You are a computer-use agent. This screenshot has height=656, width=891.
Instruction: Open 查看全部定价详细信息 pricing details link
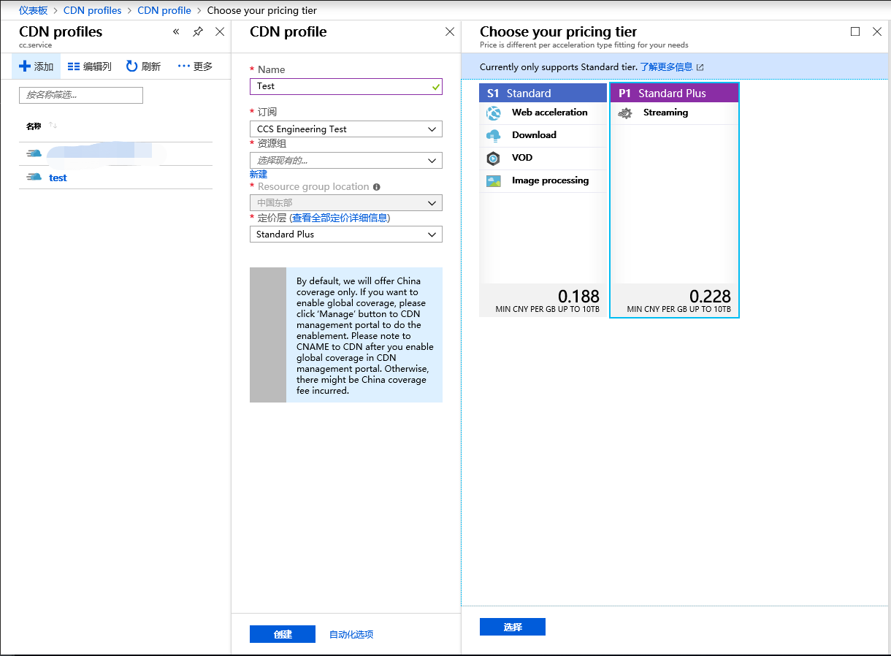pos(340,218)
